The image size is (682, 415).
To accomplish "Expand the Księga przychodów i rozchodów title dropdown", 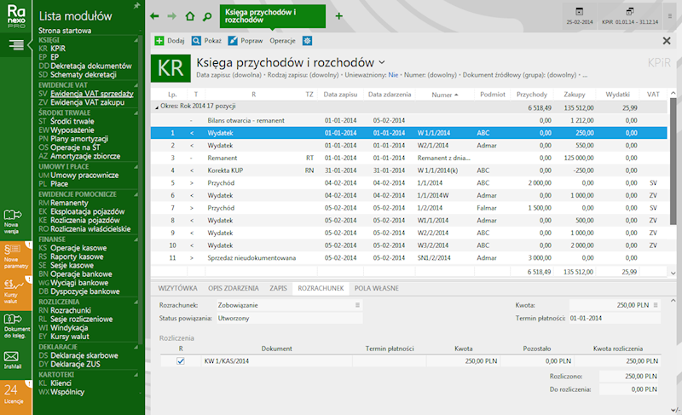I will 382,62.
